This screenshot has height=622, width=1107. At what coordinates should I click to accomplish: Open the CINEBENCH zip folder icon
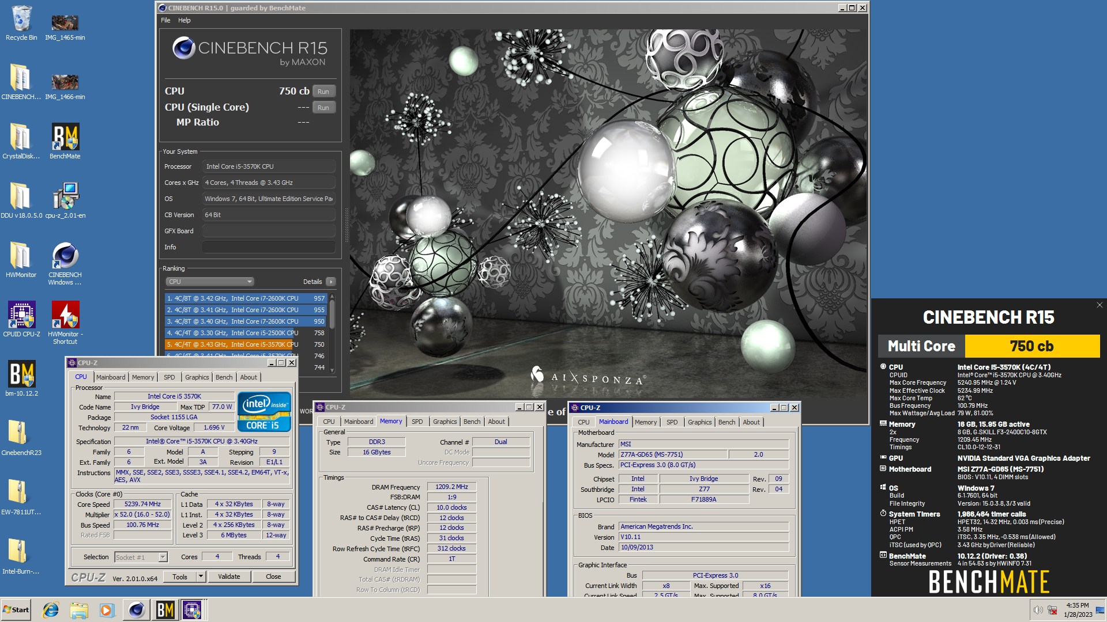click(21, 82)
